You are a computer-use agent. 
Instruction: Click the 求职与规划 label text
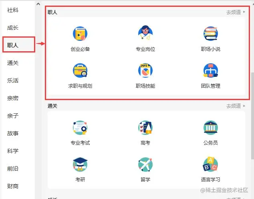80,86
